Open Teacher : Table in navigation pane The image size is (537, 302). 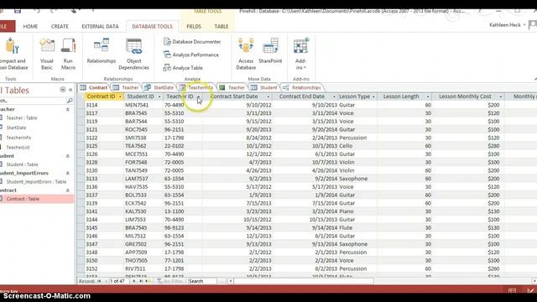pos(22,117)
